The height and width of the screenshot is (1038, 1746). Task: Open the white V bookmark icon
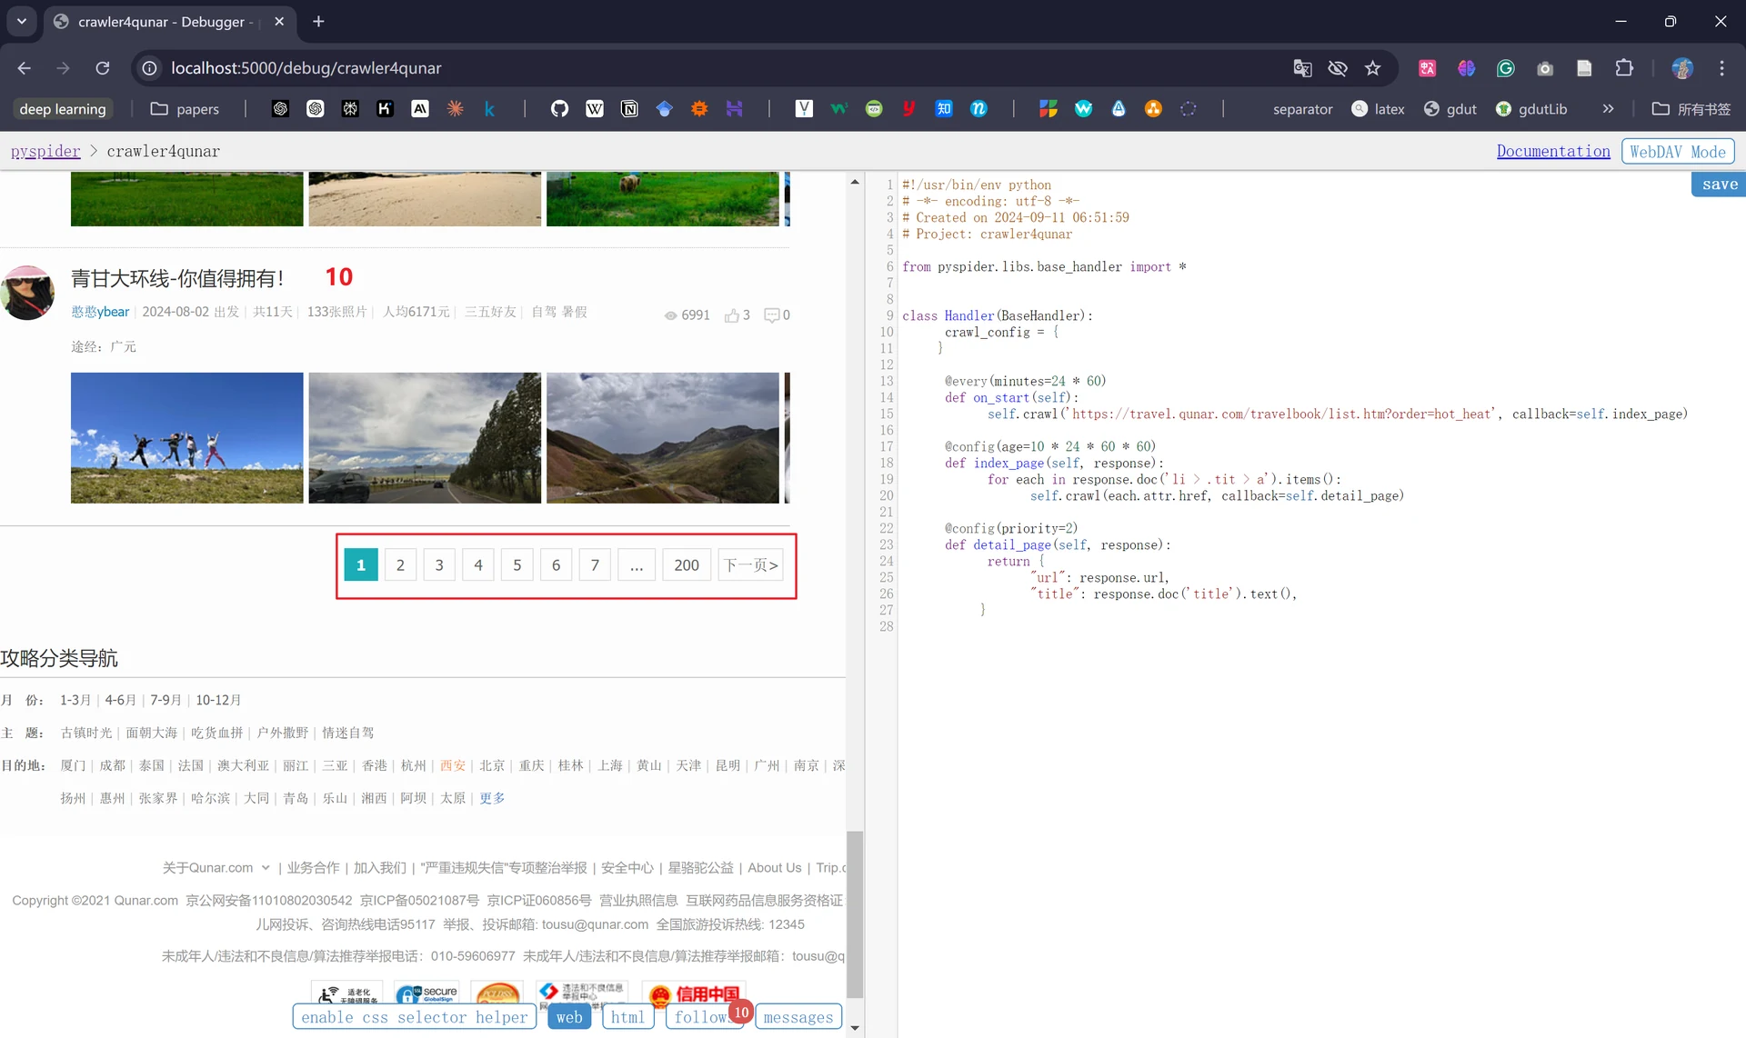click(804, 109)
